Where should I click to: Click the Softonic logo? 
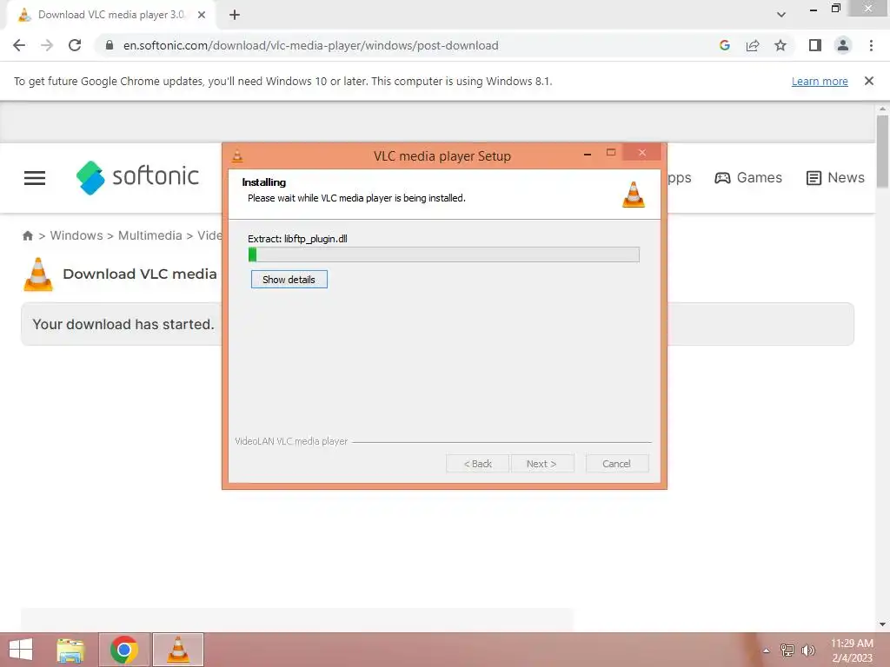[138, 177]
